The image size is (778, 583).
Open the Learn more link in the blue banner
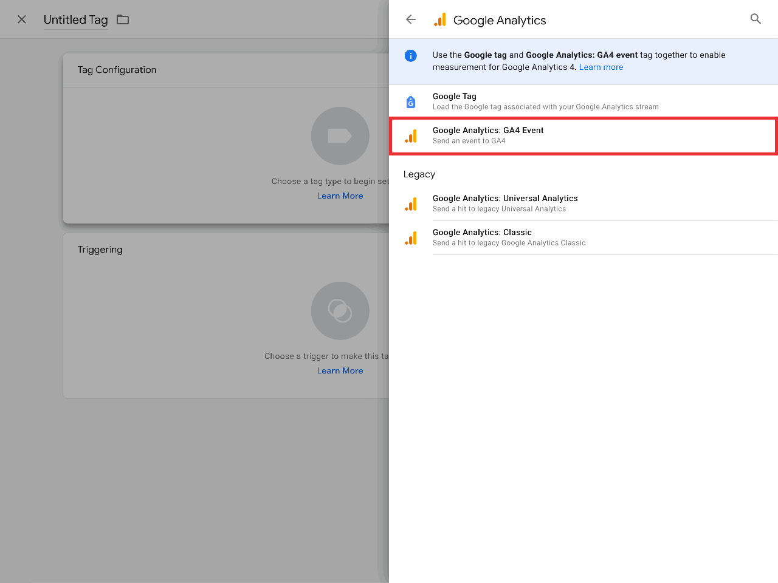point(601,67)
